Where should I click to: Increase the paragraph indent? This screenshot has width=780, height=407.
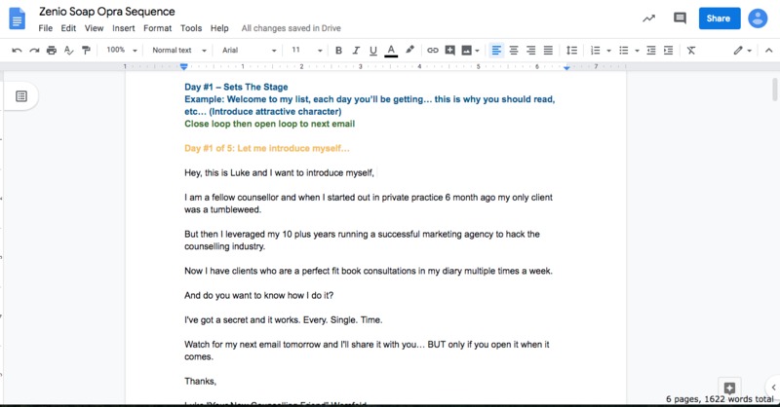pos(668,51)
